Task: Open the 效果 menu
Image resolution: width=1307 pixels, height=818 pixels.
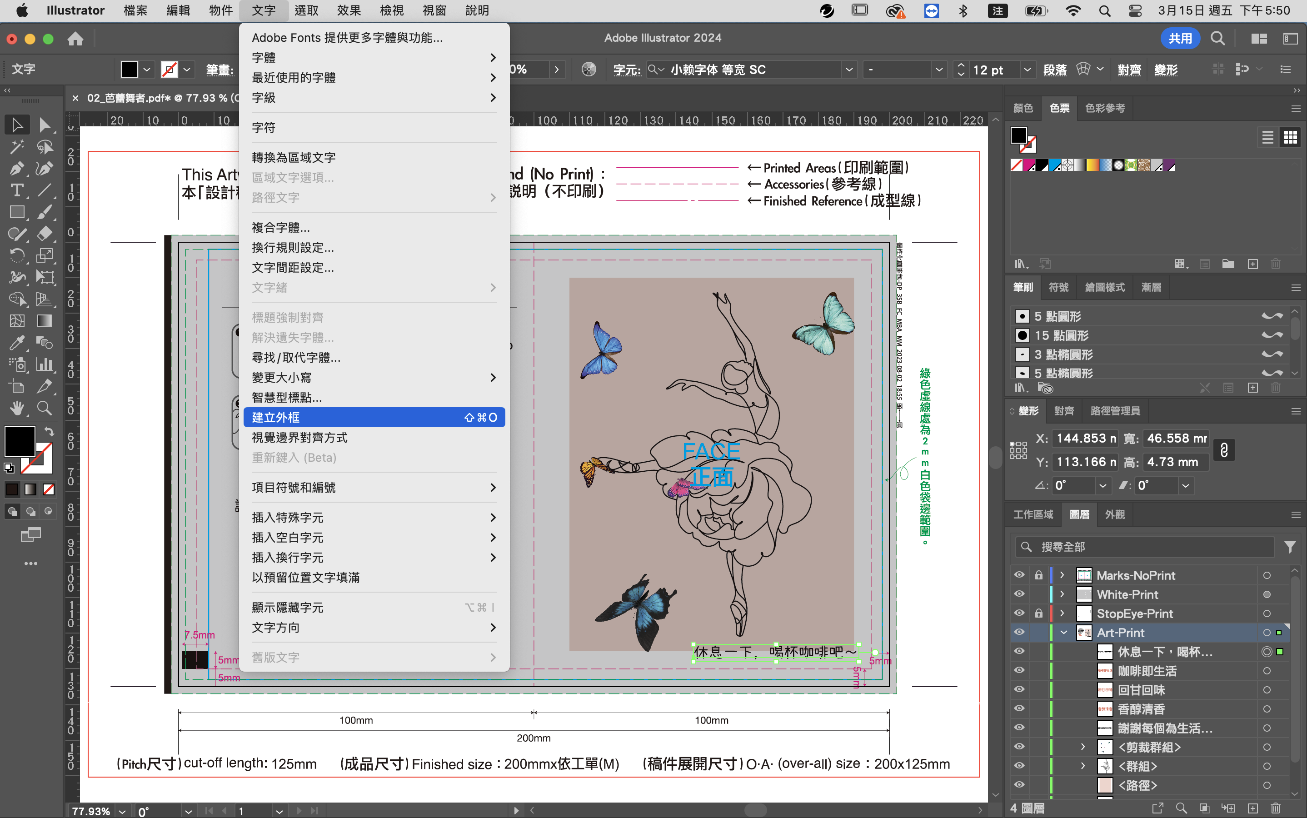Action: point(349,10)
